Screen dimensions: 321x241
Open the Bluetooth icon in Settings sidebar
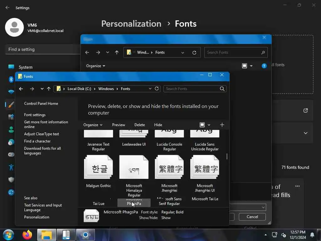[11, 79]
